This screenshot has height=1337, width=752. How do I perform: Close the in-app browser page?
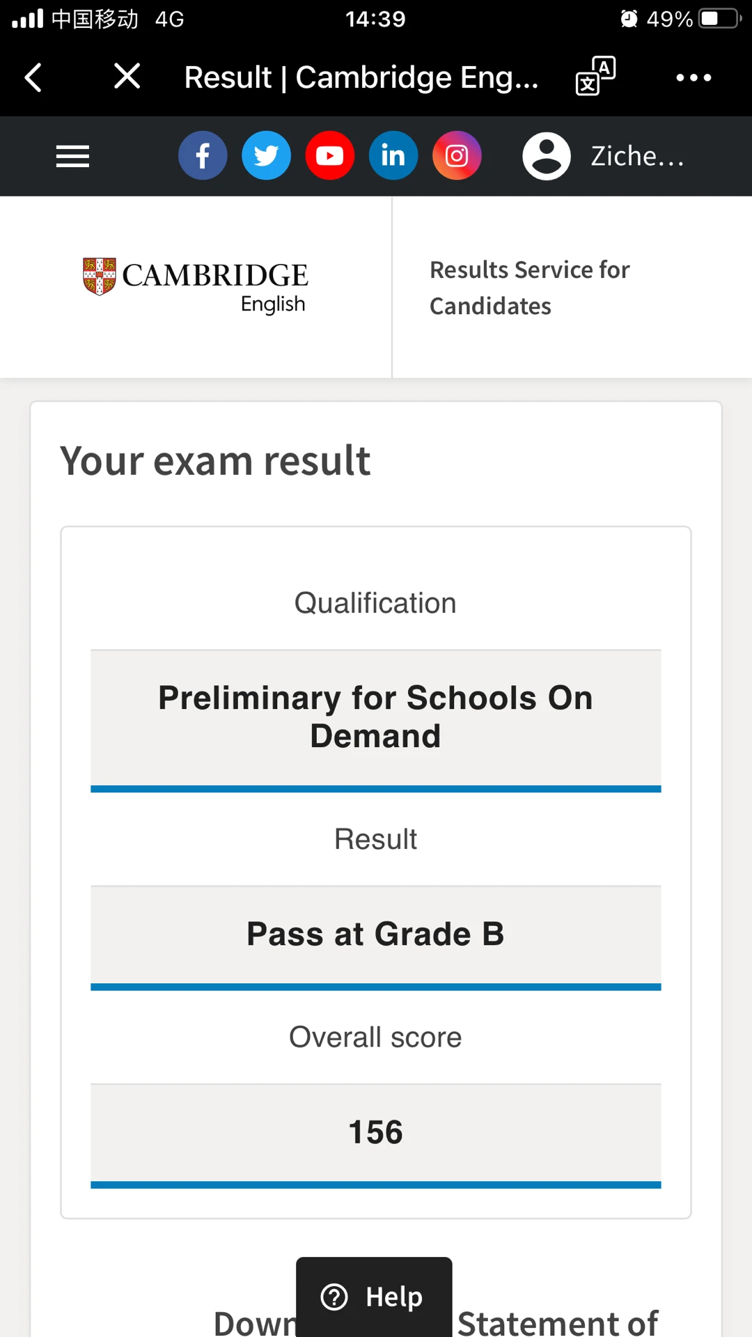(x=127, y=76)
